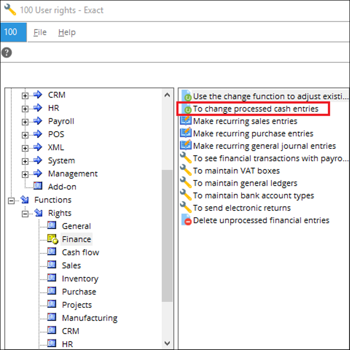Click edit icon of 'Make recurring sales entries'
The image size is (350, 350).
tap(186, 121)
